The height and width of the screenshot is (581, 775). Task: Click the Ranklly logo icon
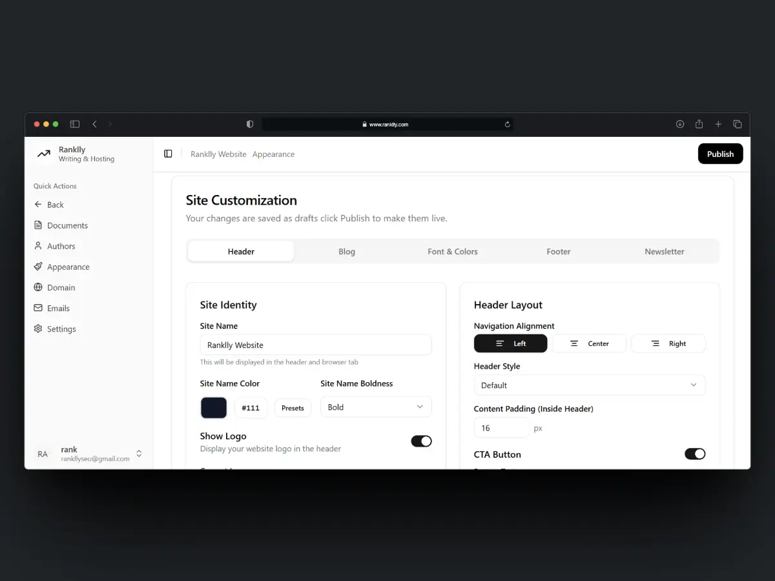pos(43,154)
